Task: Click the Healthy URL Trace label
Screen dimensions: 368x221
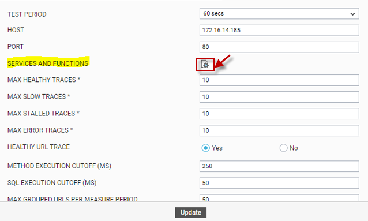Action: 39,147
